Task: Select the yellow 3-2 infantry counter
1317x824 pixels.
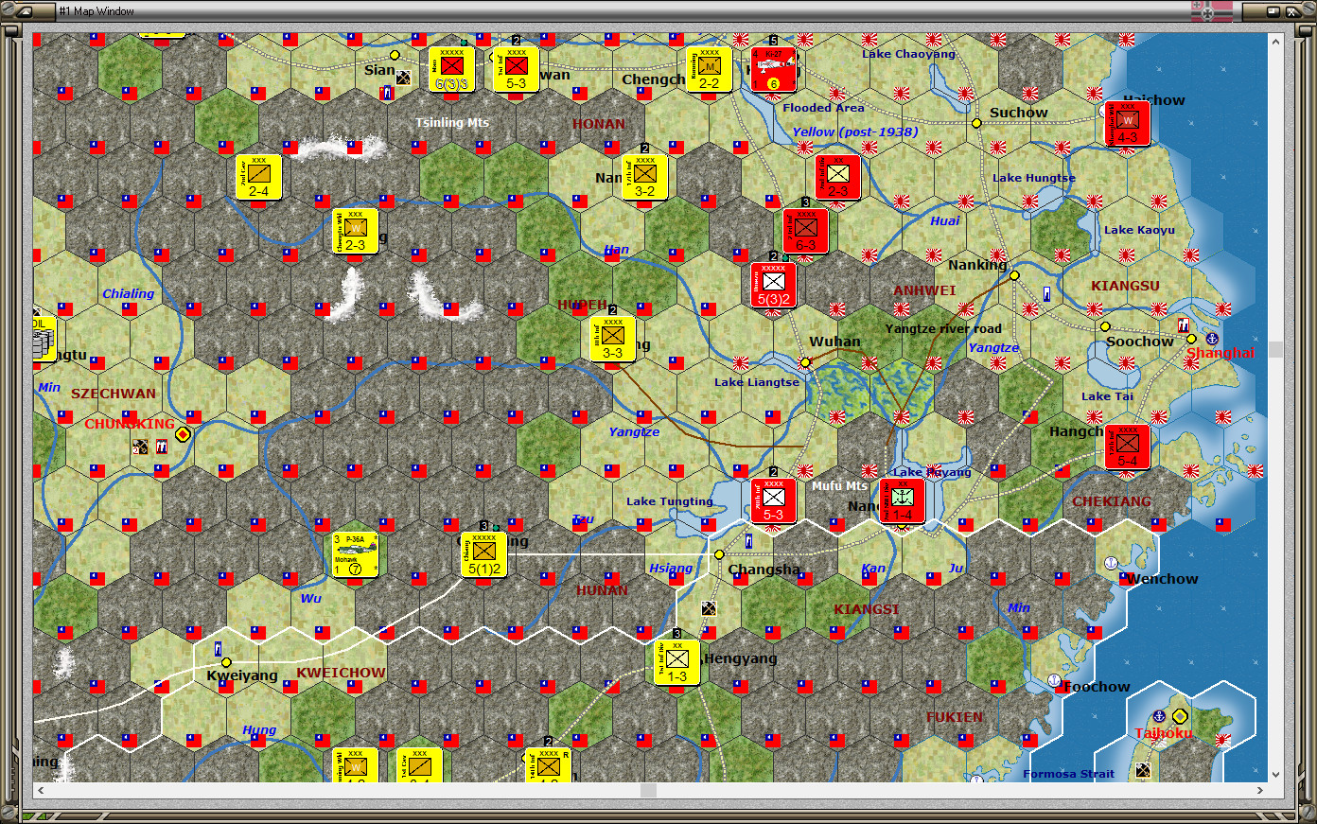Action: (x=645, y=177)
